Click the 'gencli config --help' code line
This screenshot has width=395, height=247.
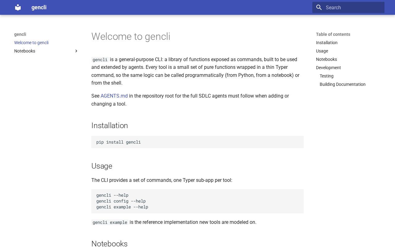pos(121,201)
